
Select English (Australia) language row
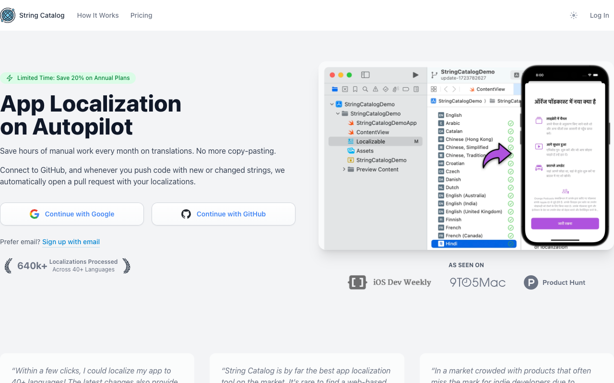[476, 195]
